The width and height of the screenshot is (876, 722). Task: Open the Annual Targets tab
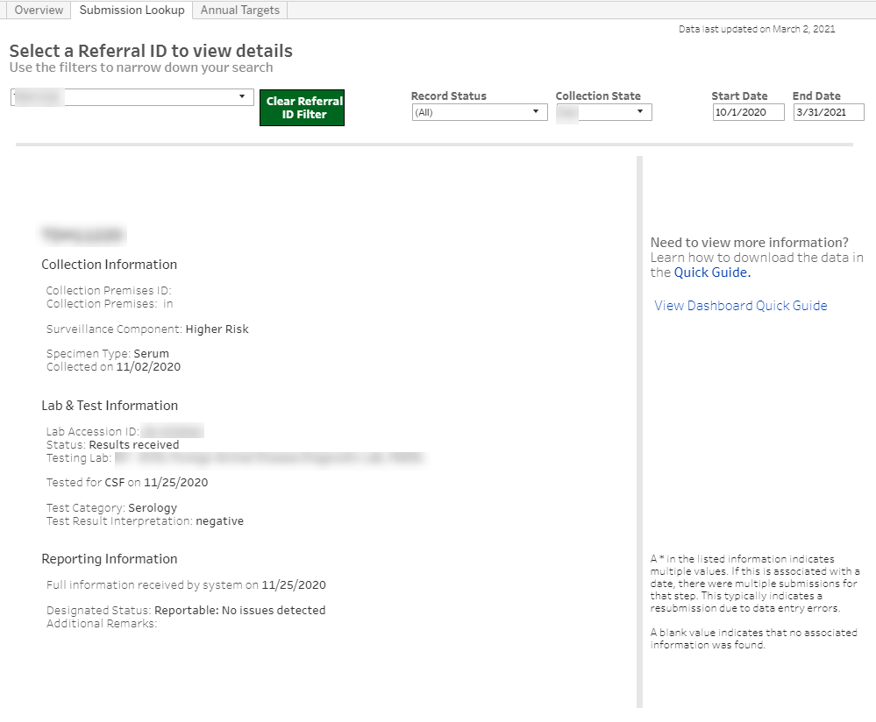[239, 10]
